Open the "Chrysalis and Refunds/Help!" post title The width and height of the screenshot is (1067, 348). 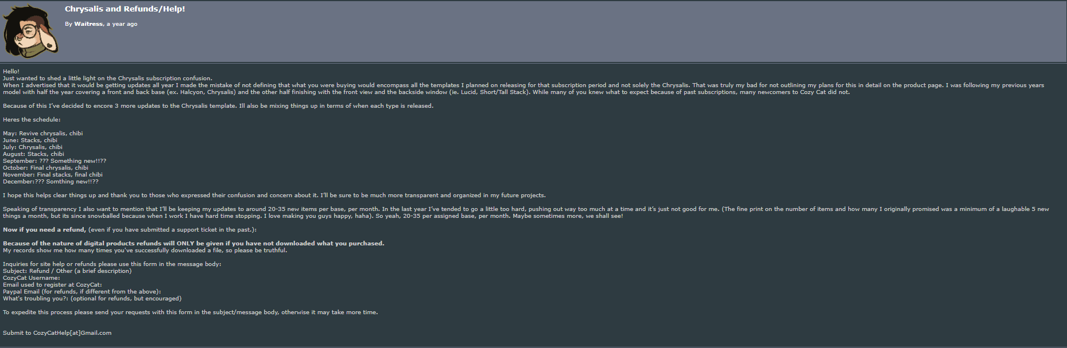click(125, 9)
